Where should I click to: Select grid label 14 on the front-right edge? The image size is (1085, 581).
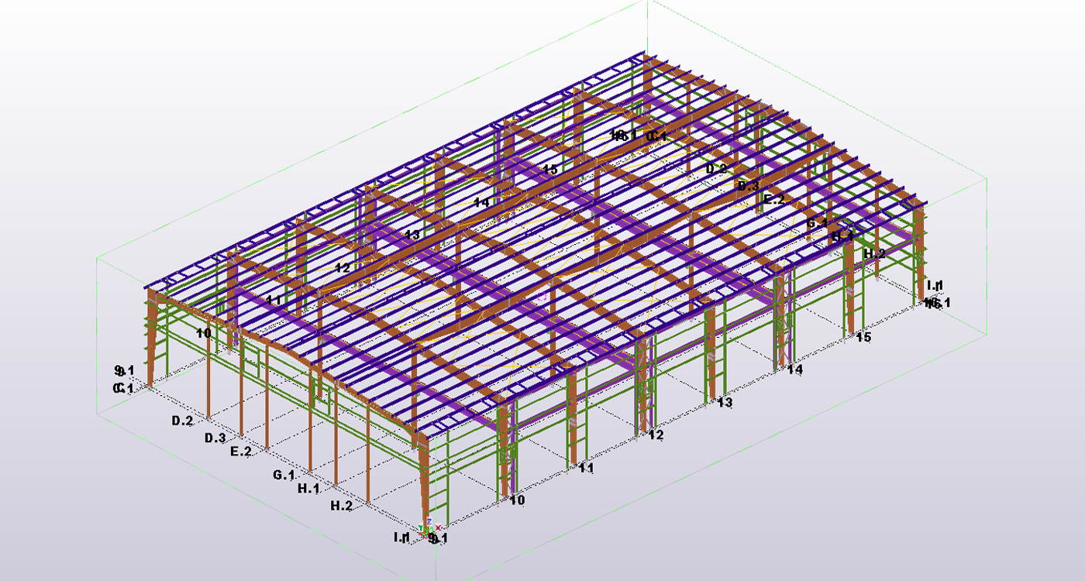pos(794,370)
